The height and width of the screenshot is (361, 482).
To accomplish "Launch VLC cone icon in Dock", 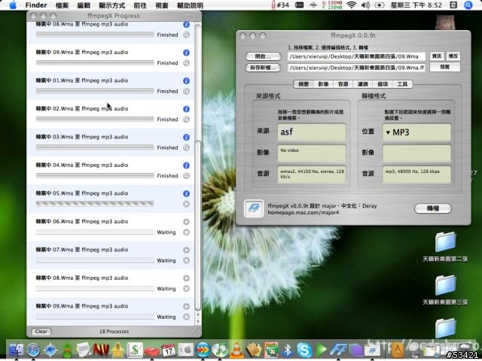I will coord(236,350).
